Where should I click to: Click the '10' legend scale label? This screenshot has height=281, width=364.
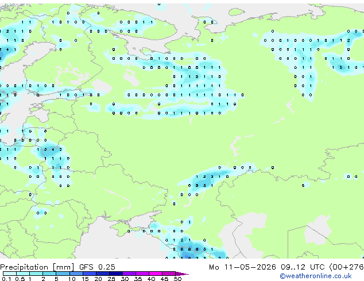pos(72,279)
